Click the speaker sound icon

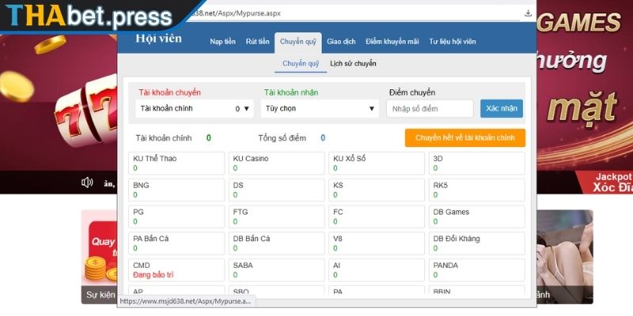(87, 182)
